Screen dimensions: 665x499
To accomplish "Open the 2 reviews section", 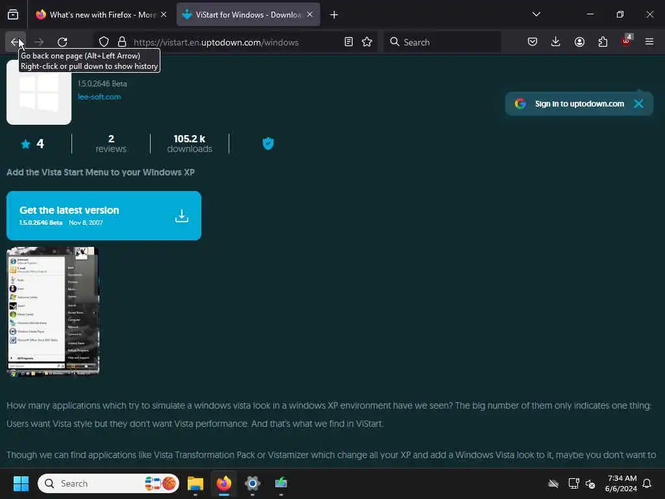I will pyautogui.click(x=110, y=144).
